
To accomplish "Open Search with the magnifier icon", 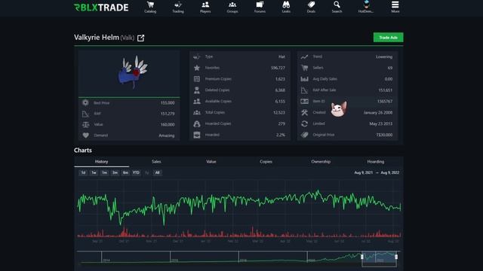I will pyautogui.click(x=337, y=7).
